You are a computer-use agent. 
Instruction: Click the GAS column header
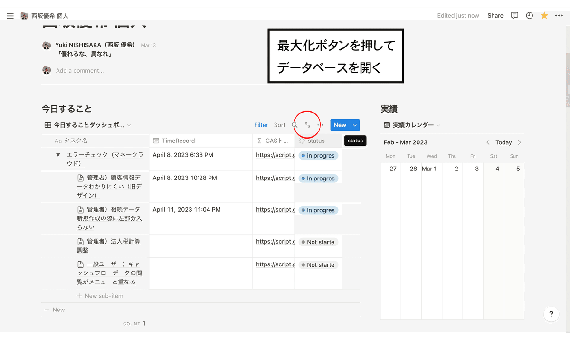tap(274, 141)
